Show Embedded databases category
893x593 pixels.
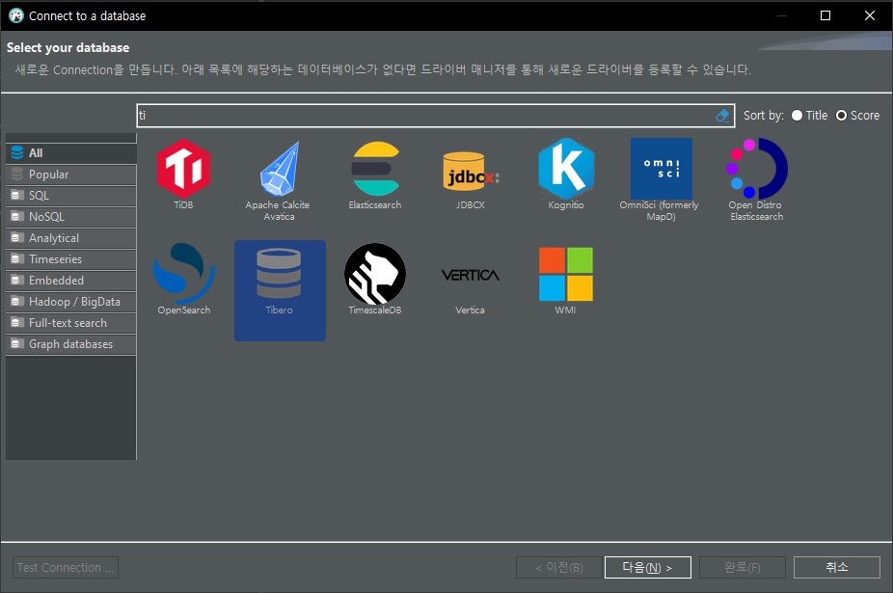click(x=71, y=281)
